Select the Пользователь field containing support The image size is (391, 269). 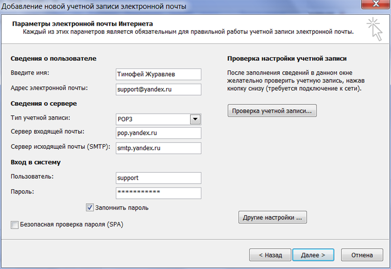click(158, 178)
